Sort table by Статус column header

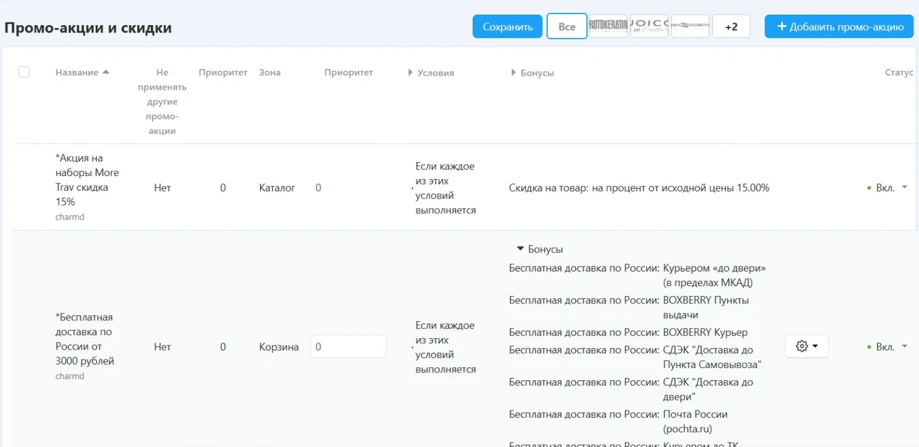(x=899, y=72)
